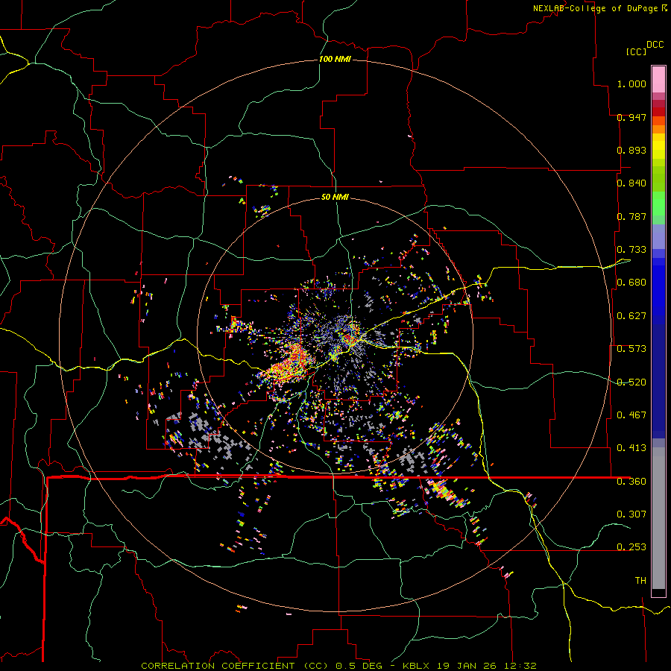The image size is (671, 671).
Task: Select the 0.573 legend value
Action: 631,349
